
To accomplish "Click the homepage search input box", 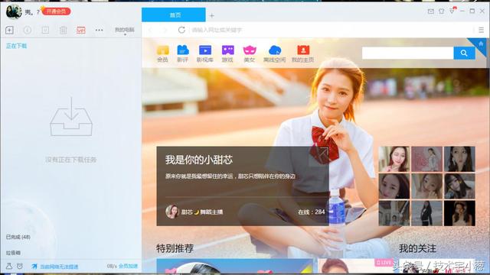I will 408,53.
